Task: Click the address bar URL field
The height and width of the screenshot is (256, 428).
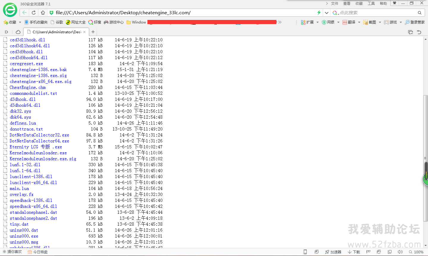Action: (x=184, y=13)
